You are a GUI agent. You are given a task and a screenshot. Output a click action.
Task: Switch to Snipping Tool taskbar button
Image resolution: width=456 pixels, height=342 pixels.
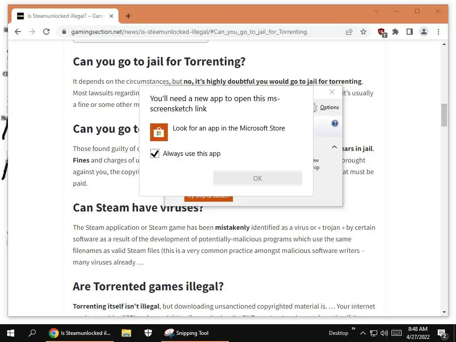pyautogui.click(x=195, y=333)
